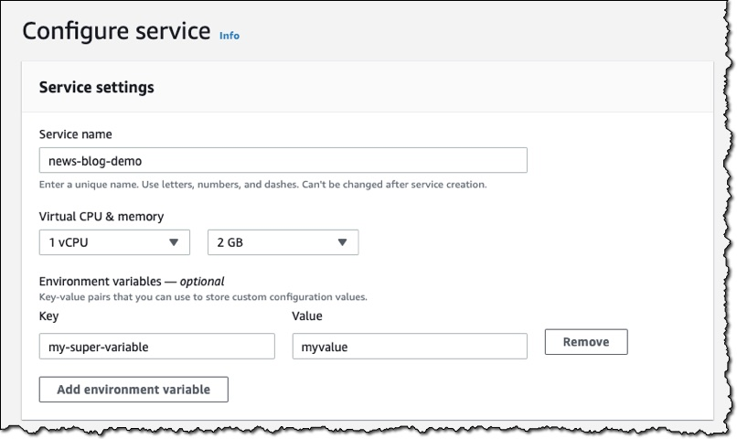Open the 2 GB memory dropdown

tap(283, 242)
